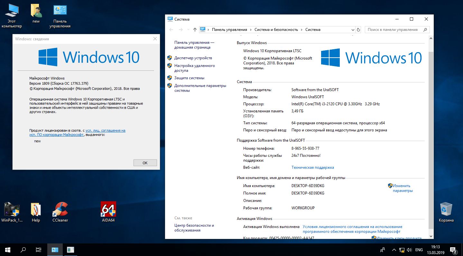
Task: Open Панель управления desktop shortcut
Action: tap(60, 16)
